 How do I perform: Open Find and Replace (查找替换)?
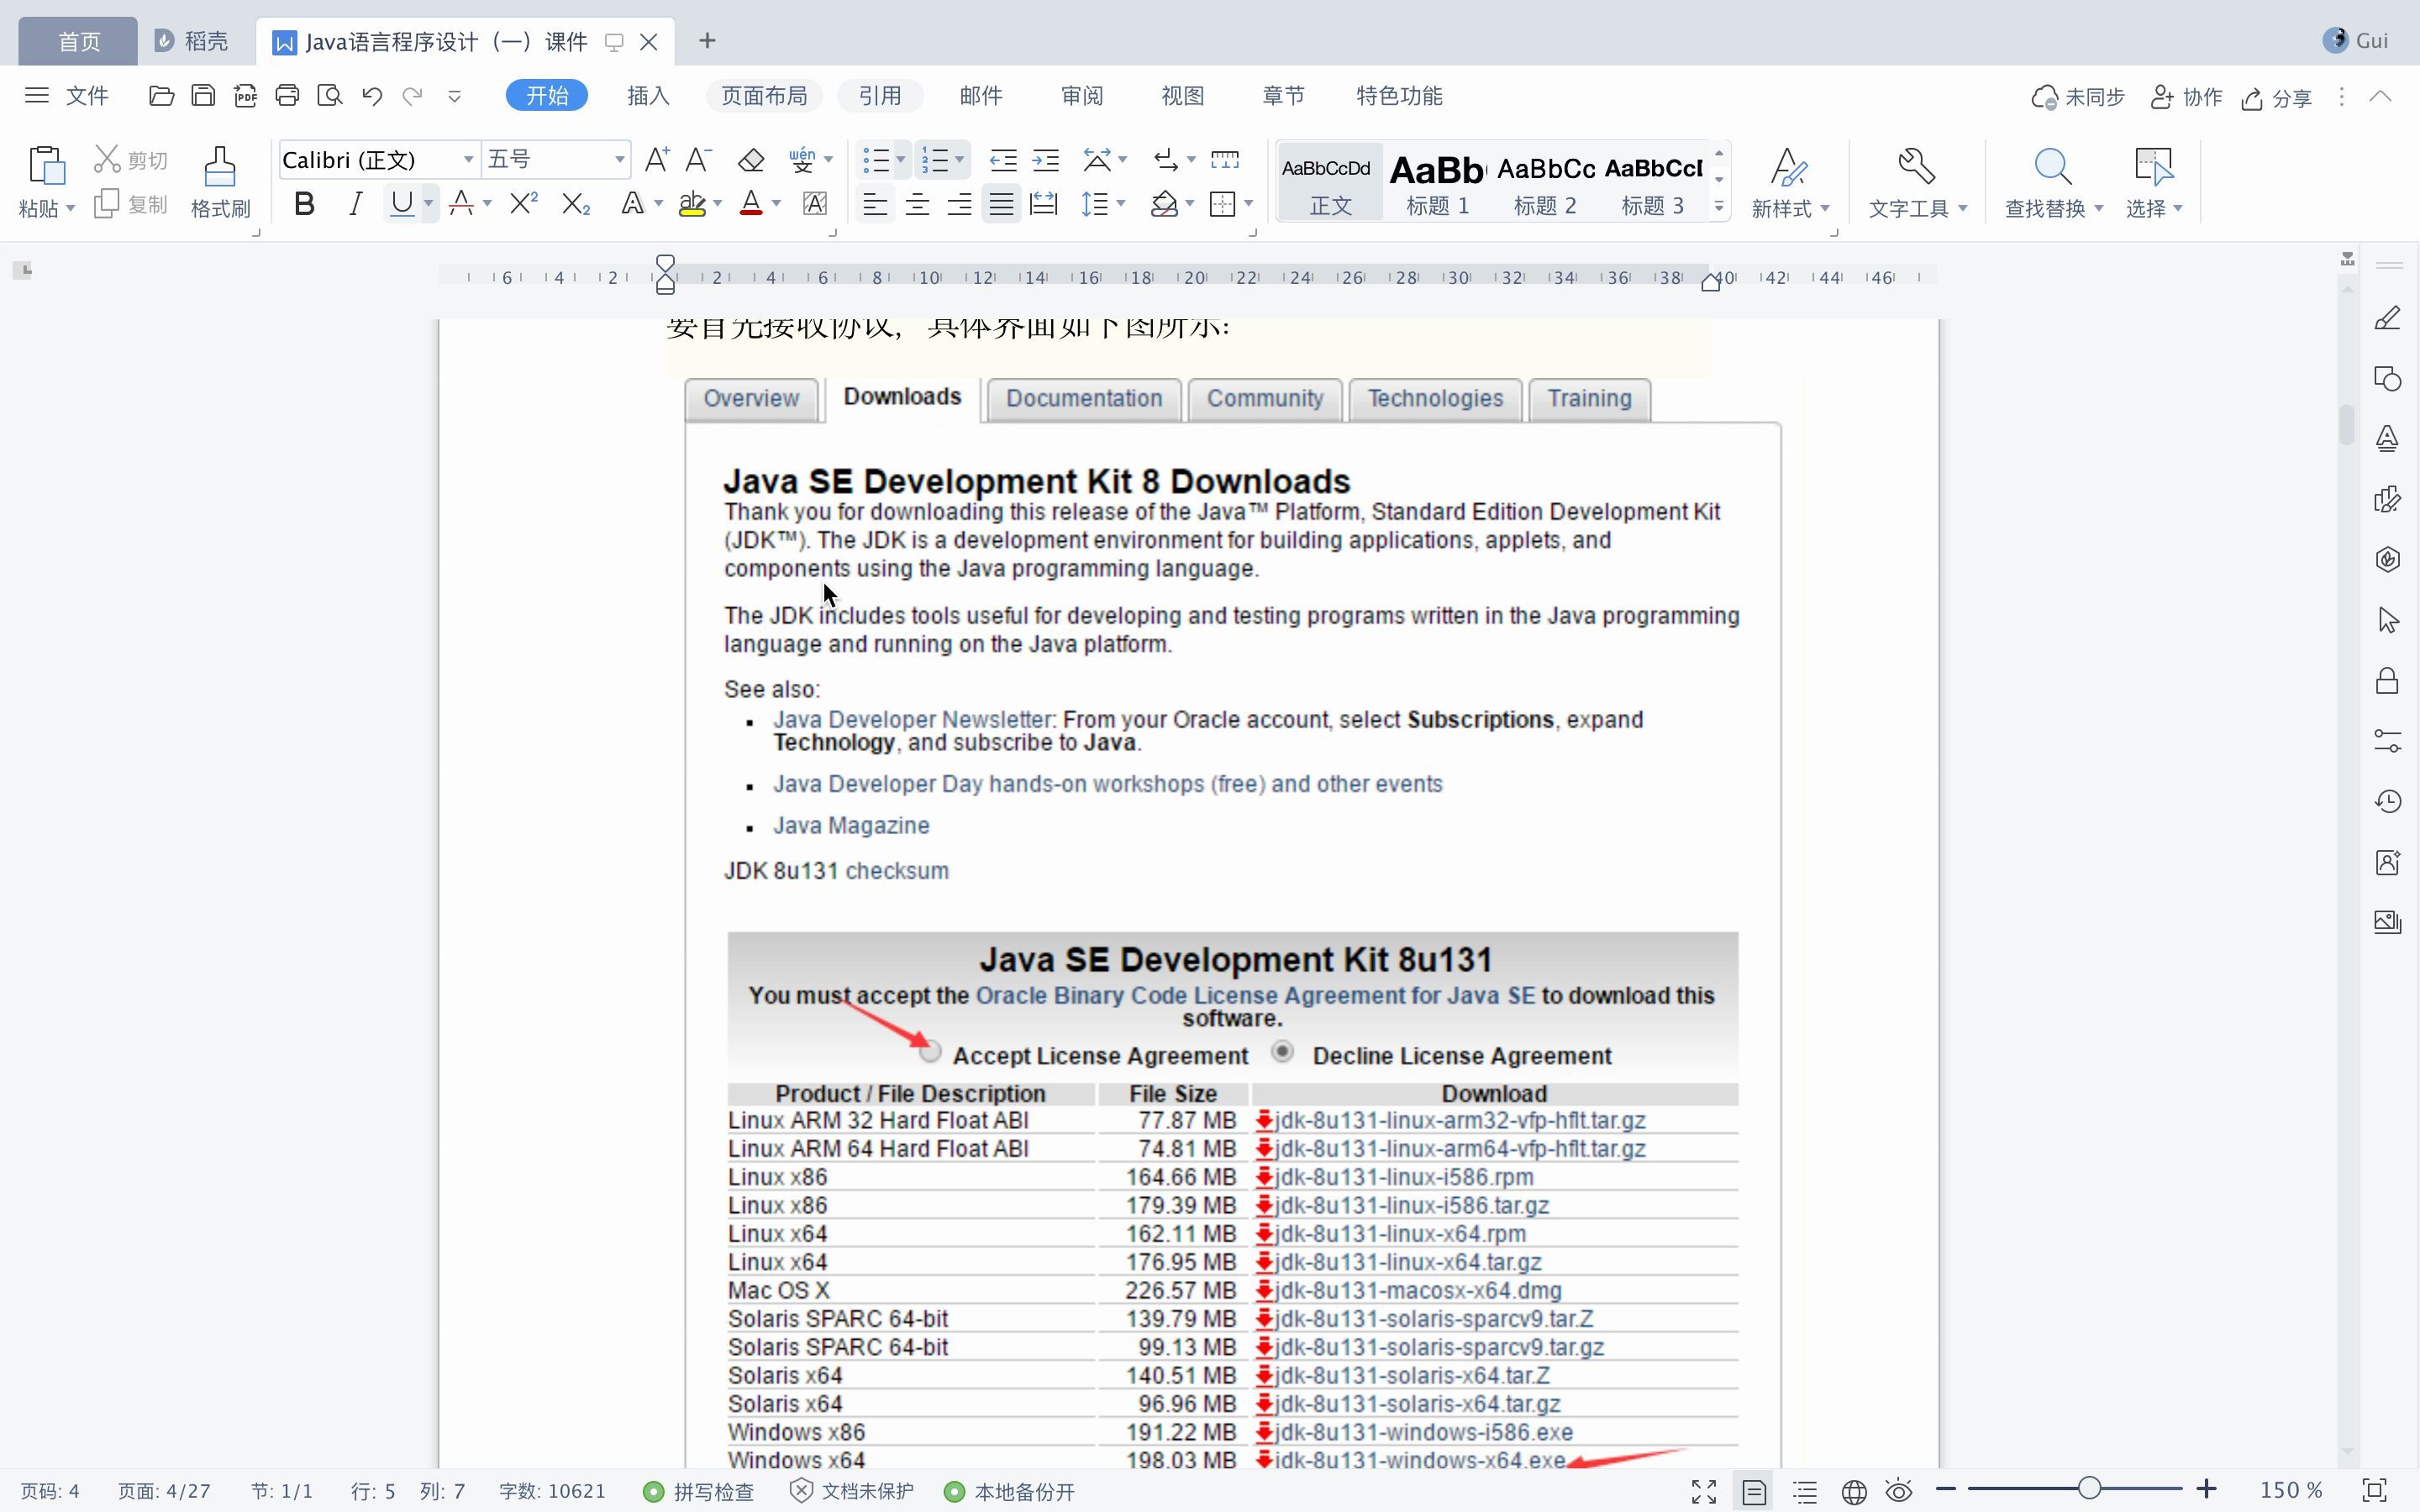click(x=2052, y=183)
